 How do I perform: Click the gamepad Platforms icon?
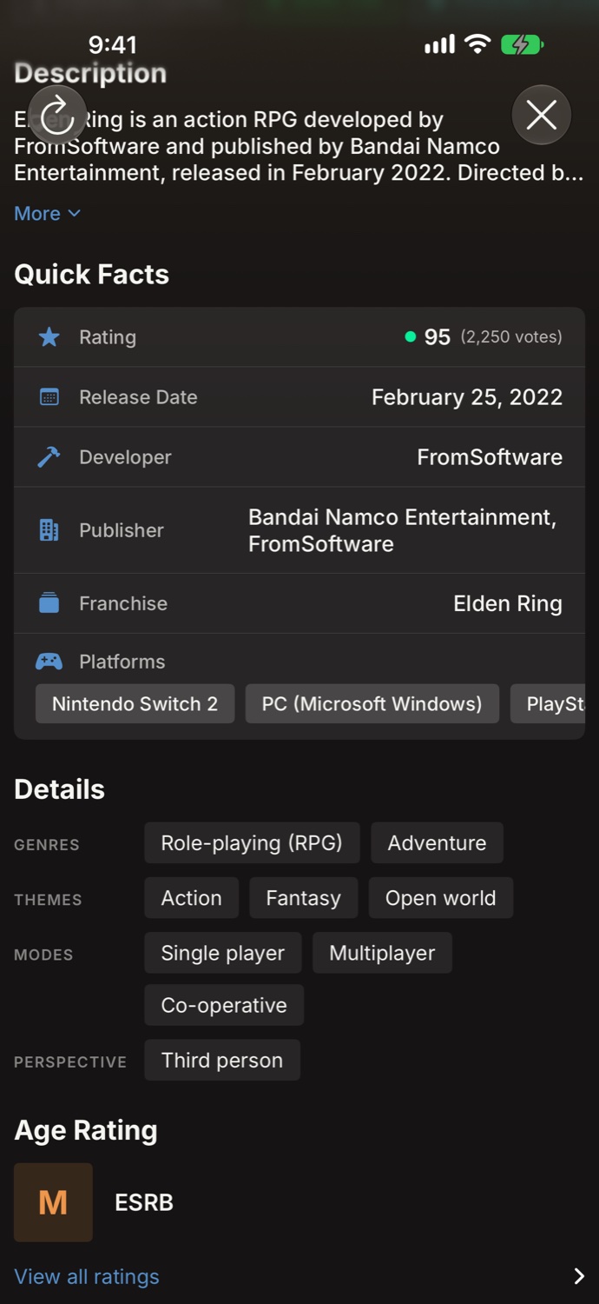(49, 662)
